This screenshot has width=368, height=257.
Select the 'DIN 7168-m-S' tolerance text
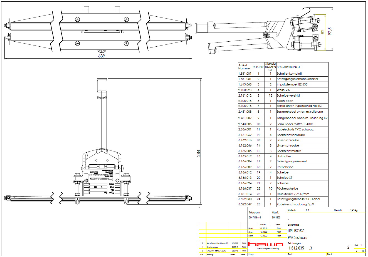pyautogui.click(x=255, y=218)
